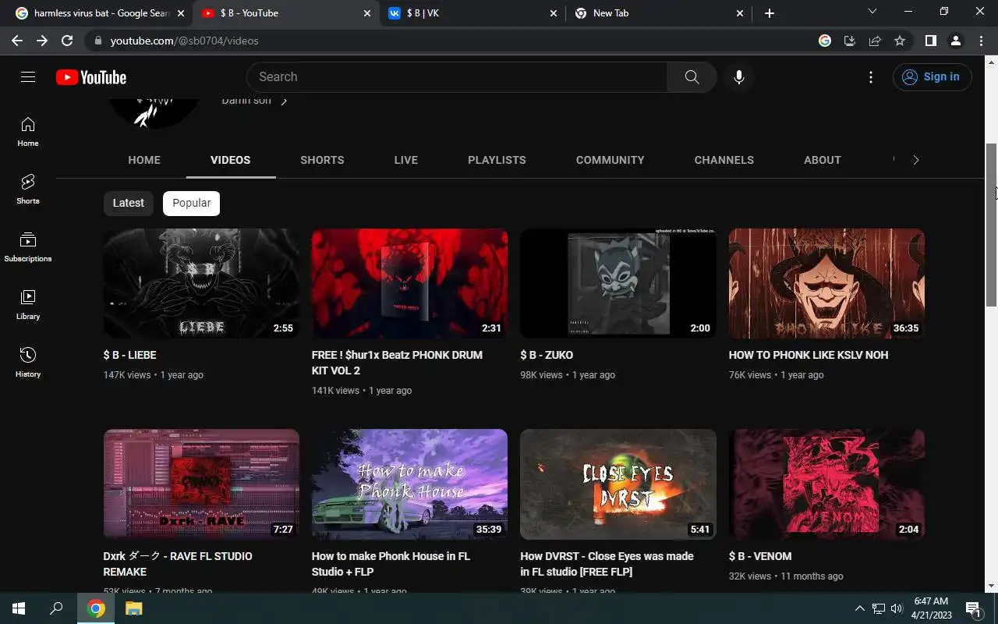Switch to the New Tab browser tab
This screenshot has height=624, width=998.
pyautogui.click(x=659, y=13)
